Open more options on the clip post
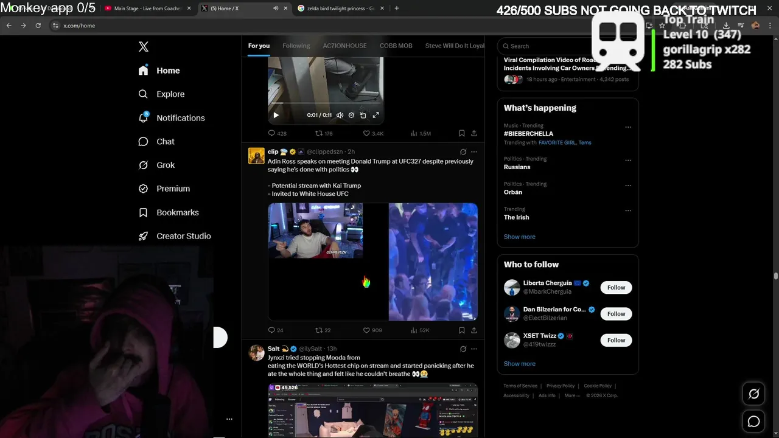 point(474,152)
